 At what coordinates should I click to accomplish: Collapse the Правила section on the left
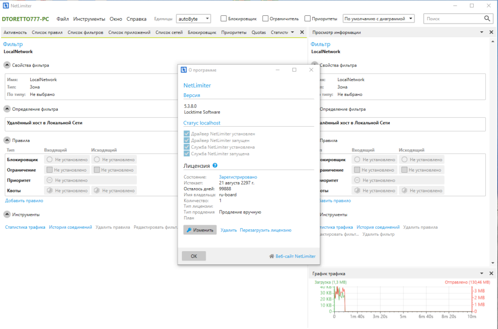tap(7, 140)
